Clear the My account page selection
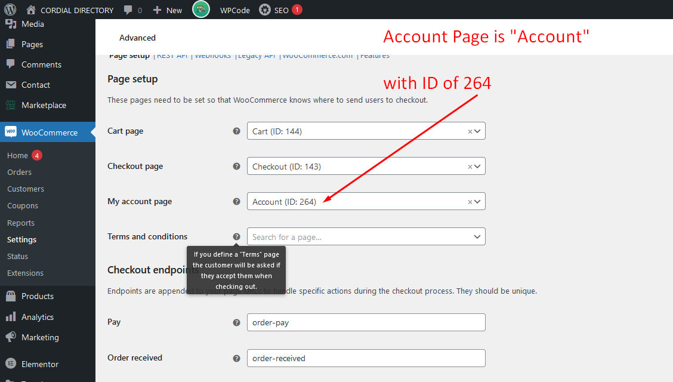Viewport: 673px width, 382px height. coord(470,202)
